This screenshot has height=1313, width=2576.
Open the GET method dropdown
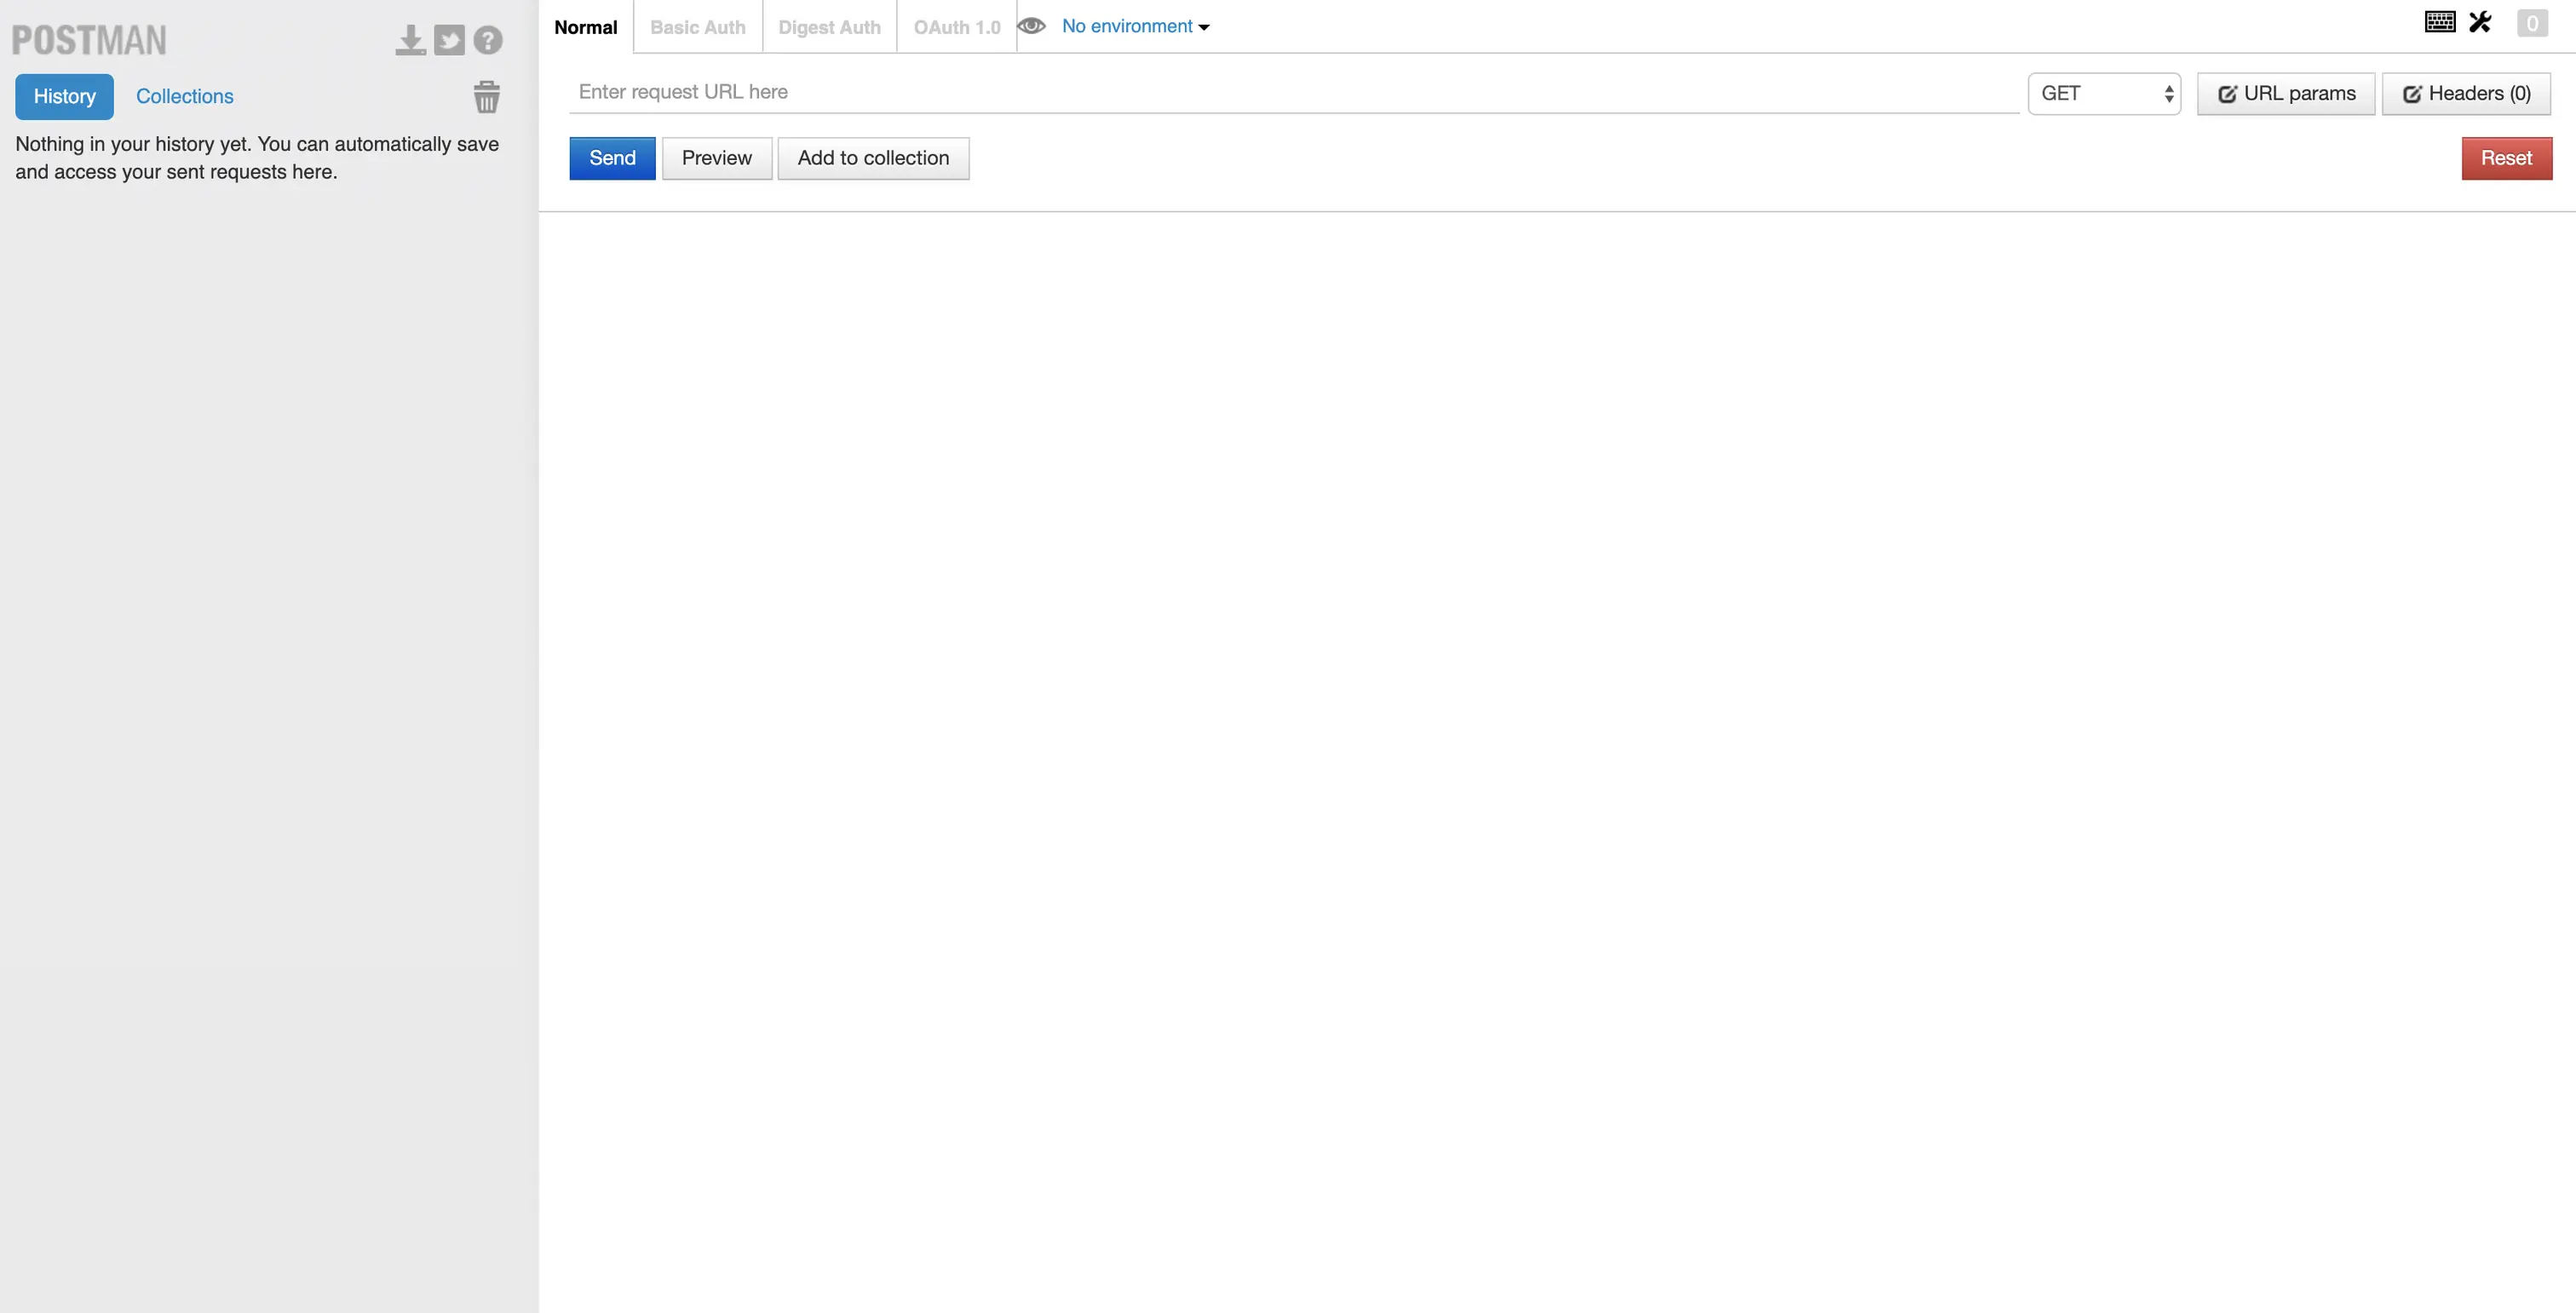(2104, 94)
